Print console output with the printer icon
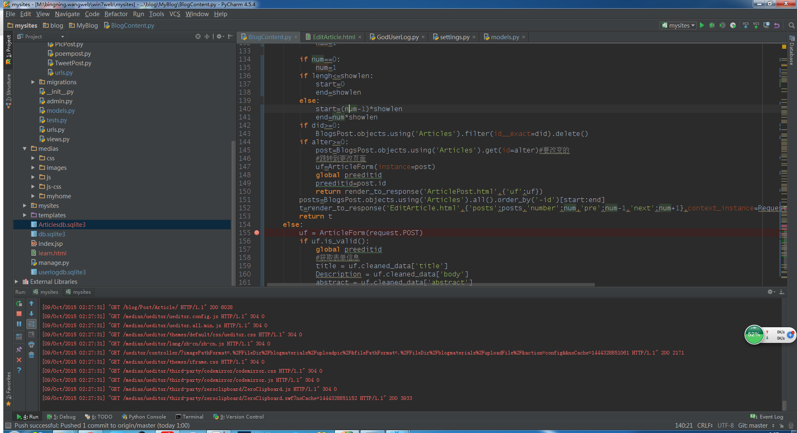 [x=31, y=345]
